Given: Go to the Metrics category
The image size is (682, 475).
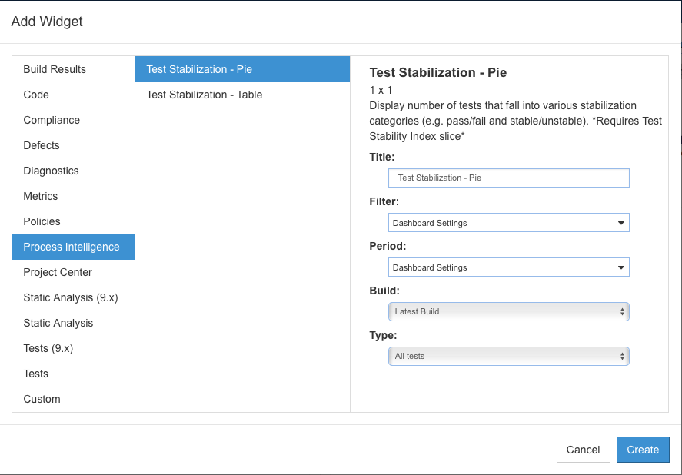Looking at the screenshot, I should click(x=74, y=196).
